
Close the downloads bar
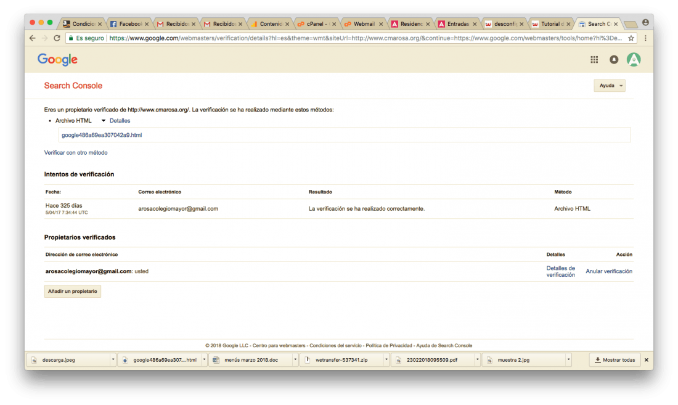(647, 360)
